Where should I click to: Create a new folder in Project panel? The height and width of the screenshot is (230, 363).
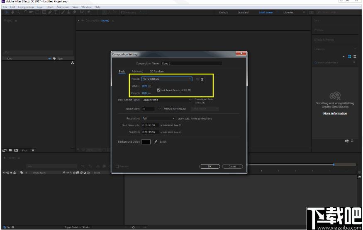pyautogui.click(x=10, y=150)
